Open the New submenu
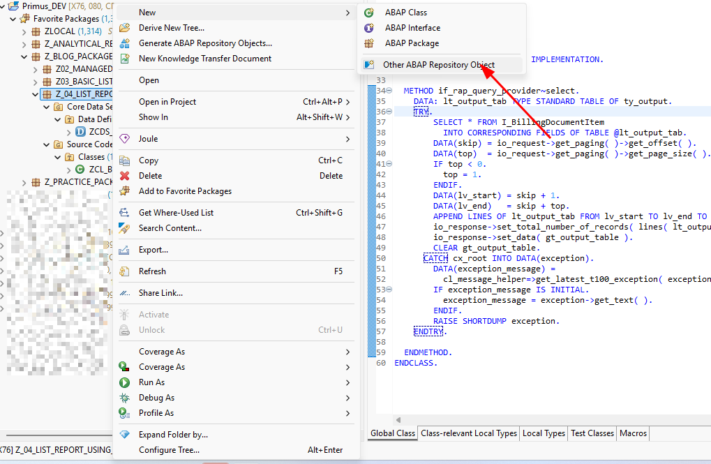This screenshot has width=711, height=464. 237,13
